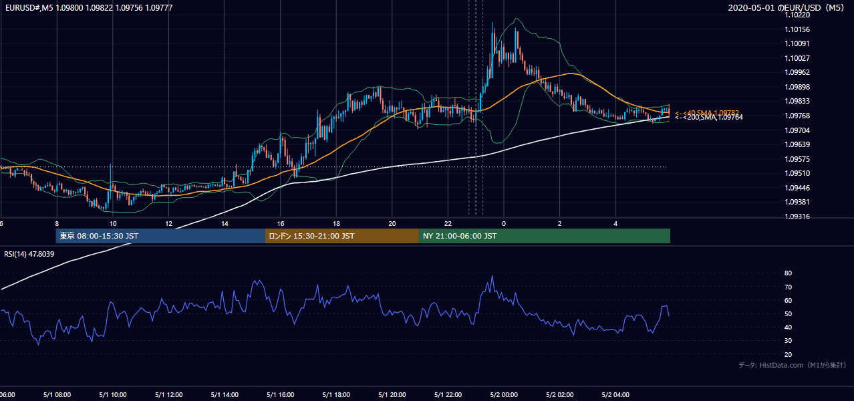Click RSI scale value 50

click(x=788, y=313)
